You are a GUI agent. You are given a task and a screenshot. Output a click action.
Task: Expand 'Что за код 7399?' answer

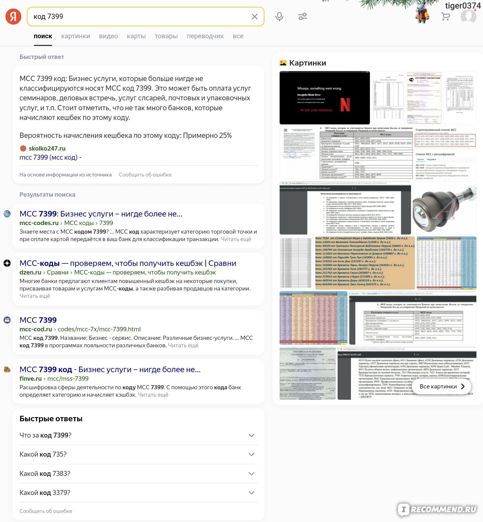[138, 435]
